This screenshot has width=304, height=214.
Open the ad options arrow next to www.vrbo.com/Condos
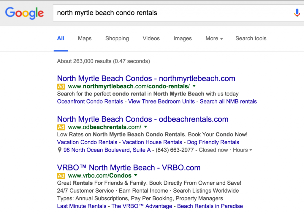[135, 175]
